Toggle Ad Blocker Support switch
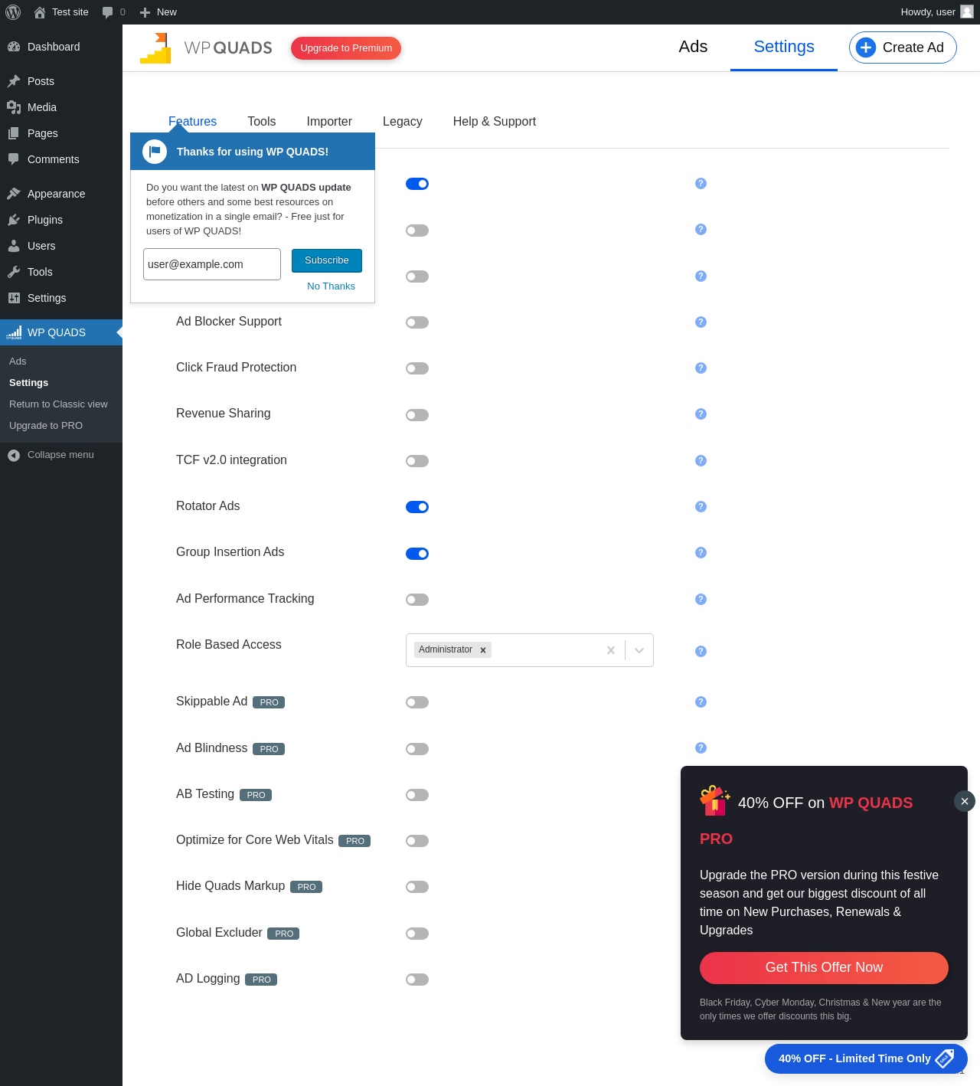 417,323
